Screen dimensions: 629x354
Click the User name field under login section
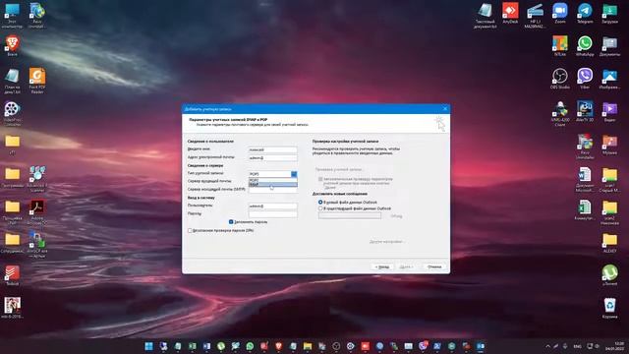(x=273, y=206)
